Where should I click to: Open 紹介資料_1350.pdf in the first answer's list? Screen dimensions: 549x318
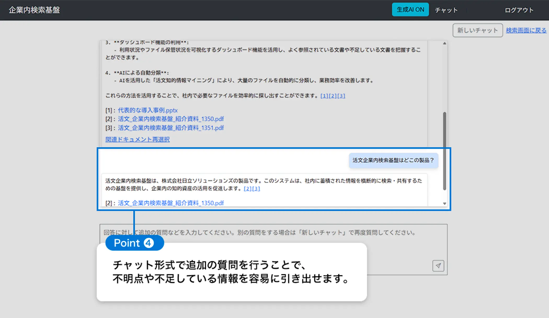tap(171, 119)
